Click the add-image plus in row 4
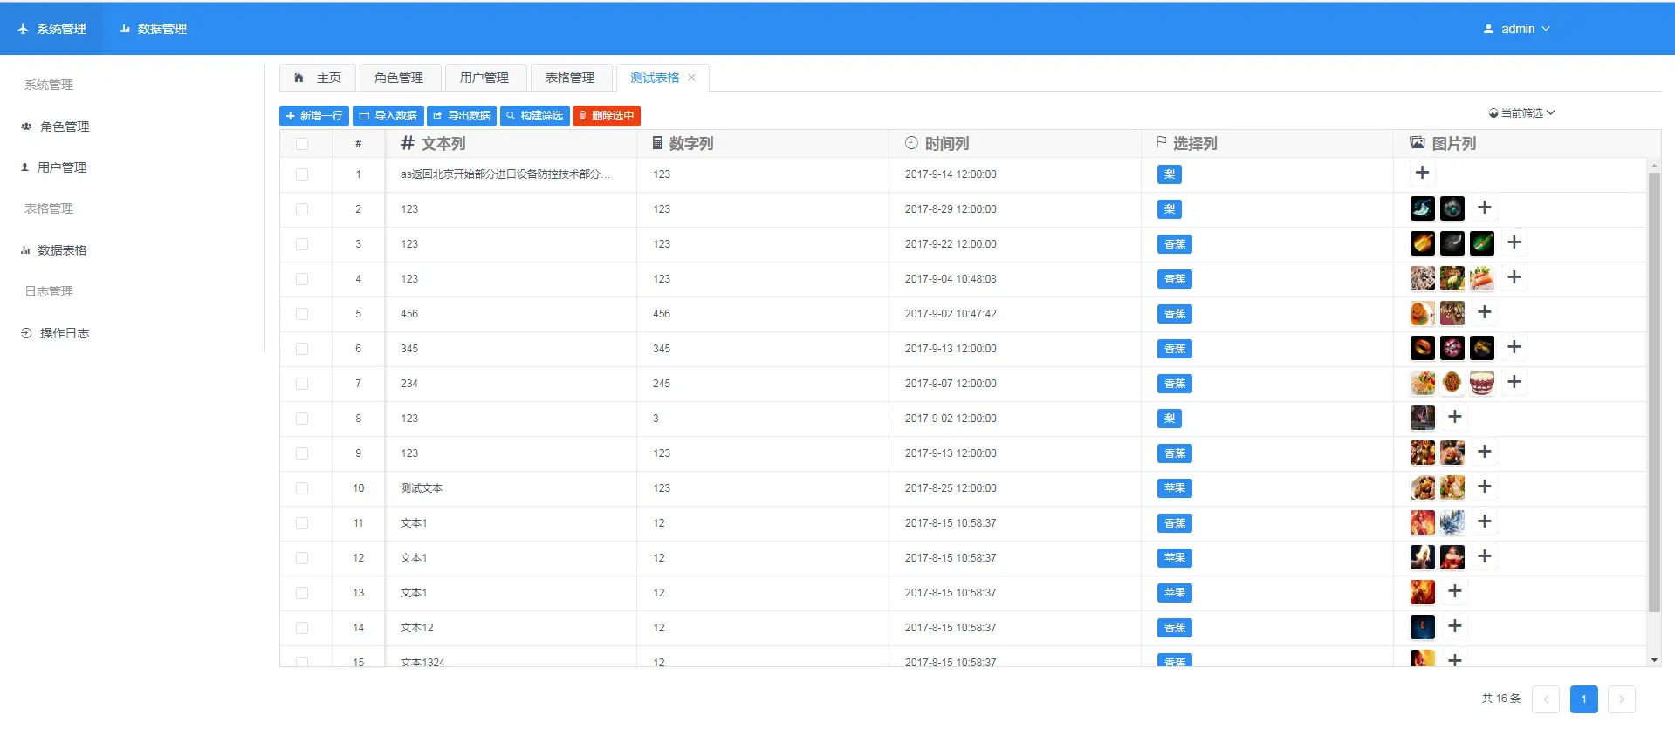This screenshot has width=1675, height=736. [1514, 277]
